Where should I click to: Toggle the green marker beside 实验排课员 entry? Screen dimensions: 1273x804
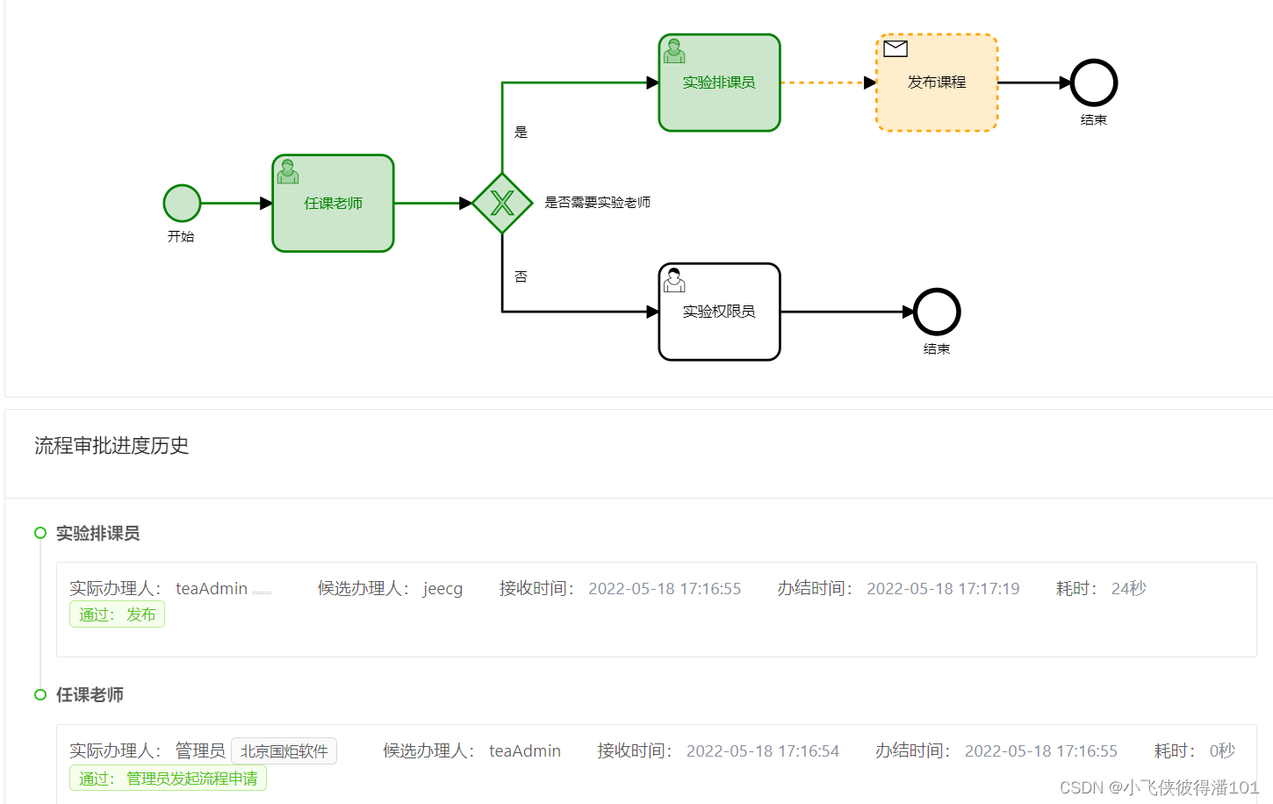[40, 533]
